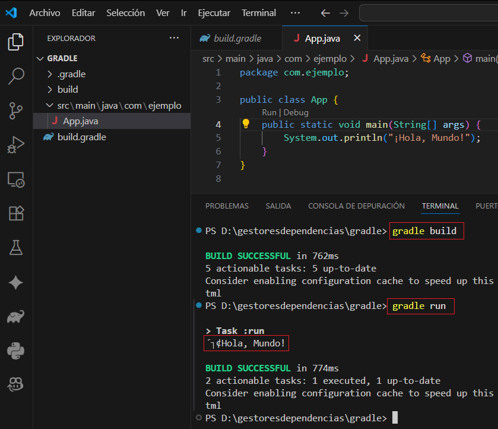Open the Run and Debug view icon
The height and width of the screenshot is (429, 498).
click(x=16, y=144)
